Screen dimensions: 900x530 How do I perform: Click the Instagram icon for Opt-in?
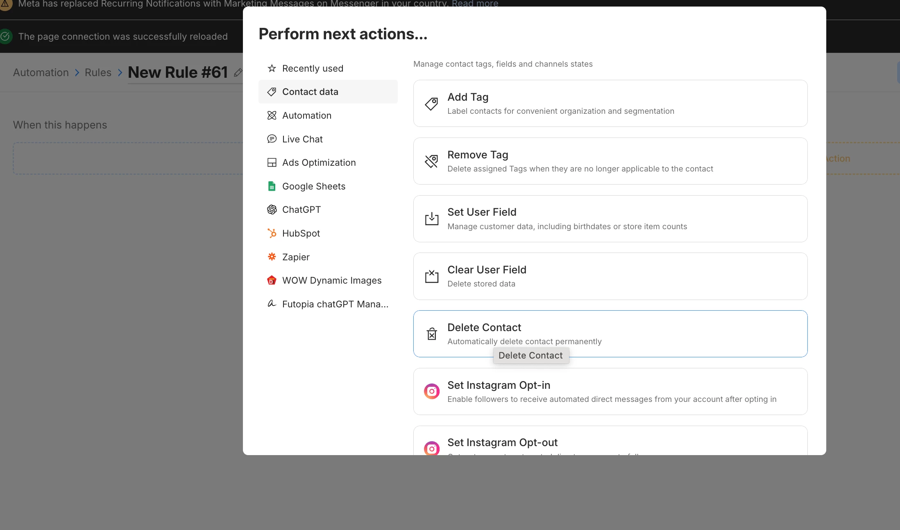click(x=431, y=392)
